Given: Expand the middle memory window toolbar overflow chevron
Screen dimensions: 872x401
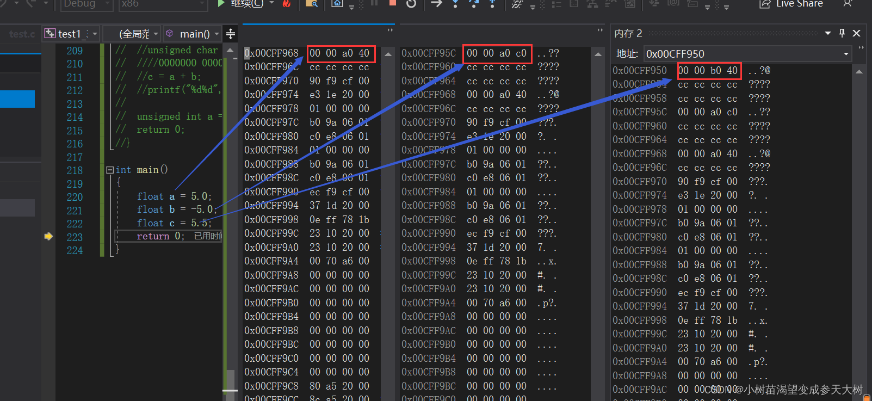Looking at the screenshot, I should click(x=600, y=30).
